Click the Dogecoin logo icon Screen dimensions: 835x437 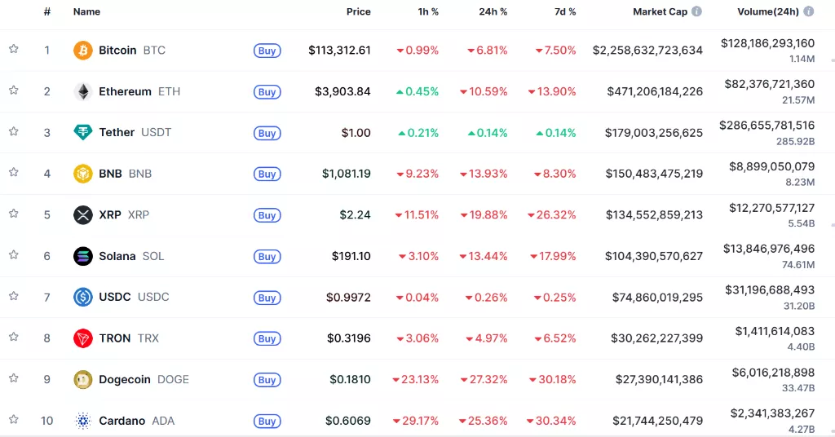point(83,379)
